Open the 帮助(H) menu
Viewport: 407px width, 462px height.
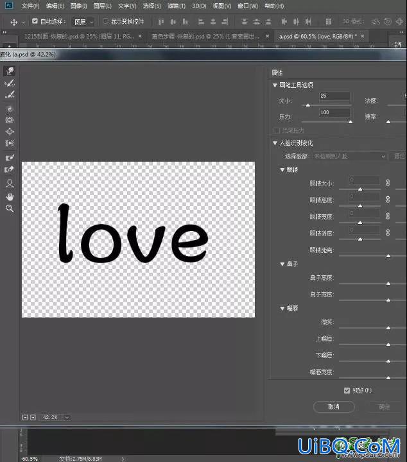(x=274, y=6)
